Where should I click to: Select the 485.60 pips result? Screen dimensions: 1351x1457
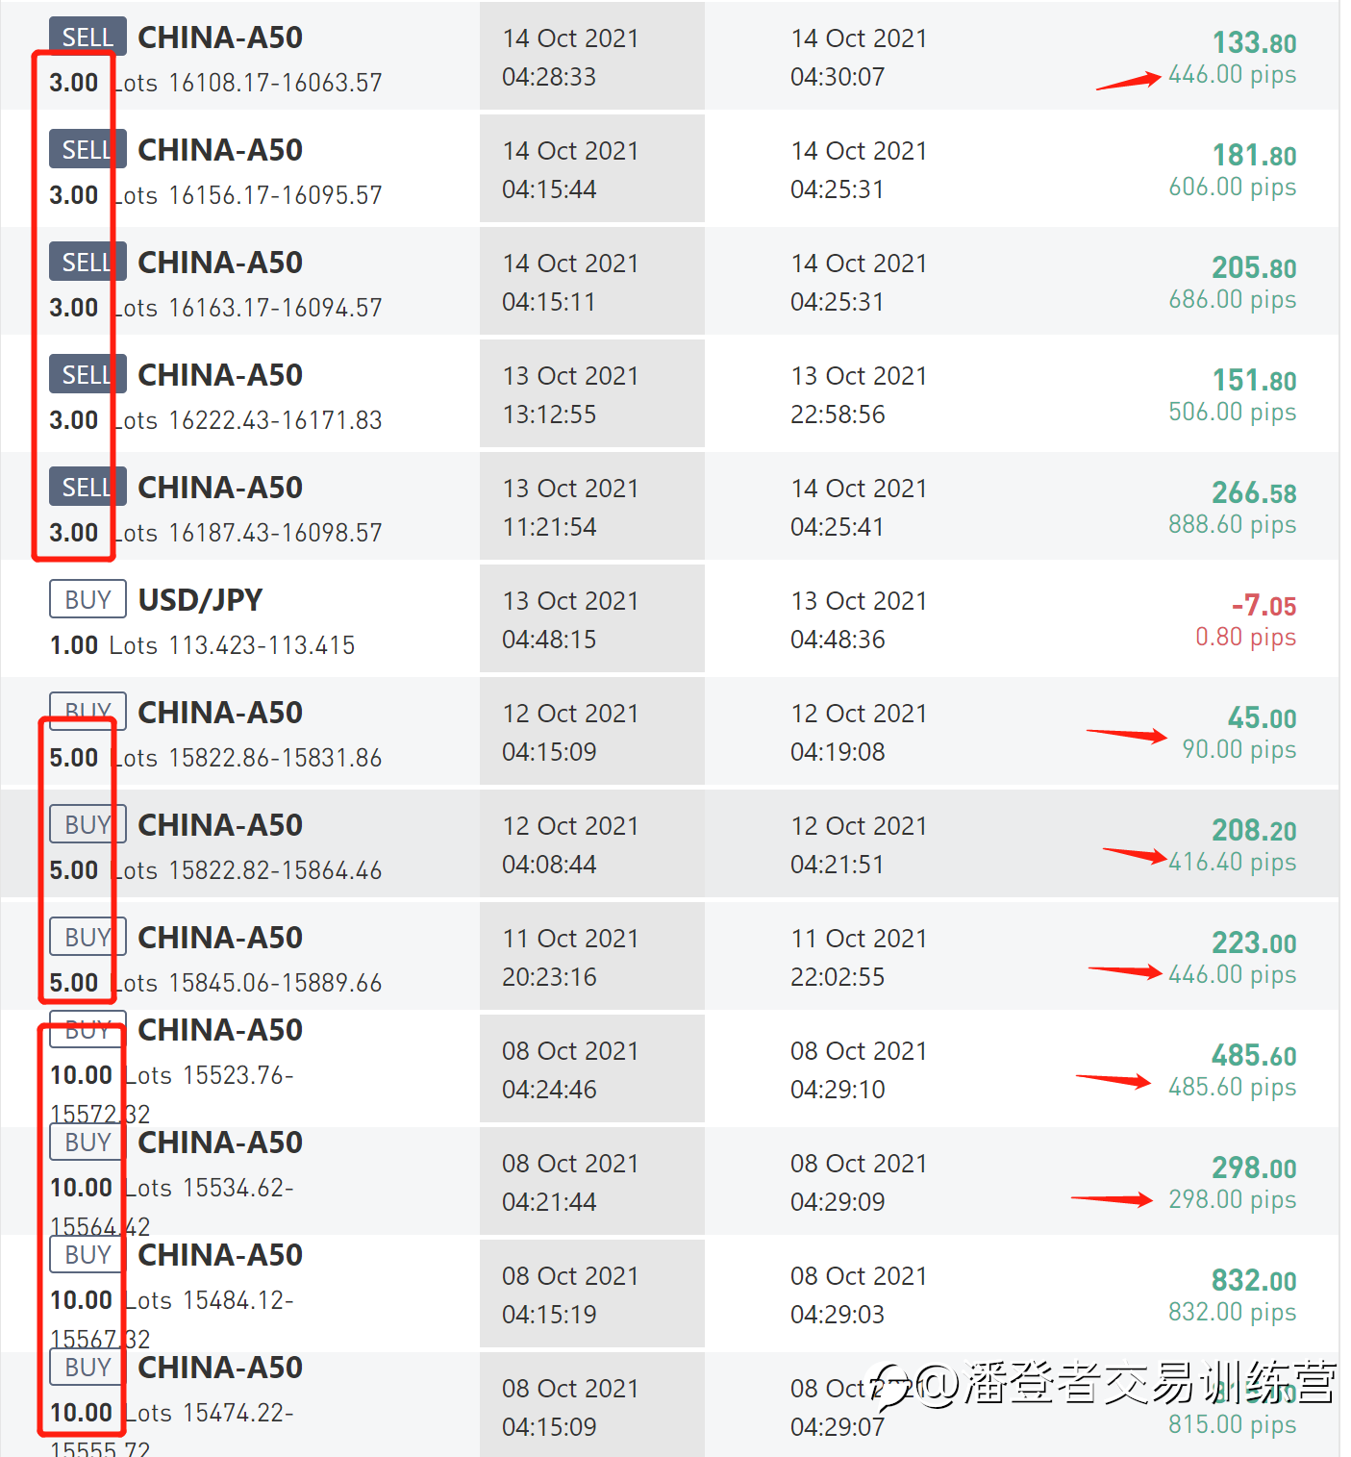click(1232, 1087)
